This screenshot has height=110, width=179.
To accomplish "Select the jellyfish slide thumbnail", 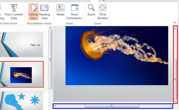I will click(21, 75).
